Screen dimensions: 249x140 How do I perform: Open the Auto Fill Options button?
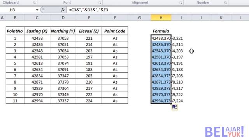tap(175, 107)
